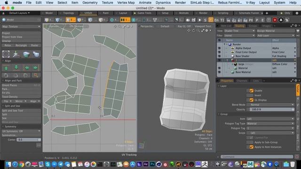
Task: Click the add layout plus icon
Action: 267,13
